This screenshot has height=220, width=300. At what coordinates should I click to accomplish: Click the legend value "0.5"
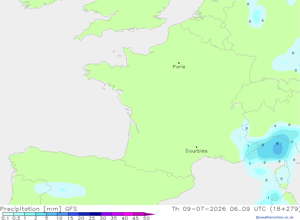pos(16,218)
